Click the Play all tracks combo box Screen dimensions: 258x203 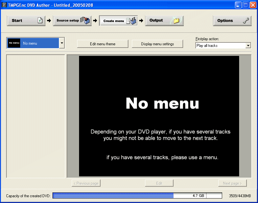click(223, 45)
